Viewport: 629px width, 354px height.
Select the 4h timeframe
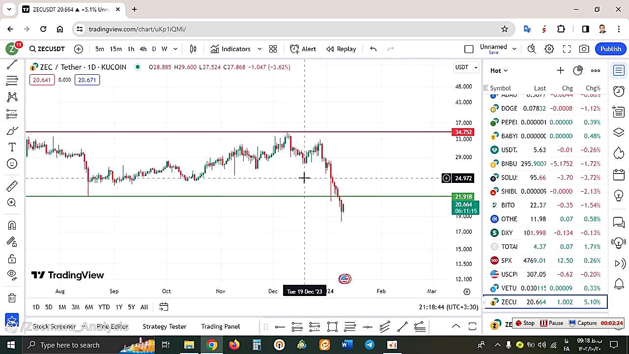(143, 49)
